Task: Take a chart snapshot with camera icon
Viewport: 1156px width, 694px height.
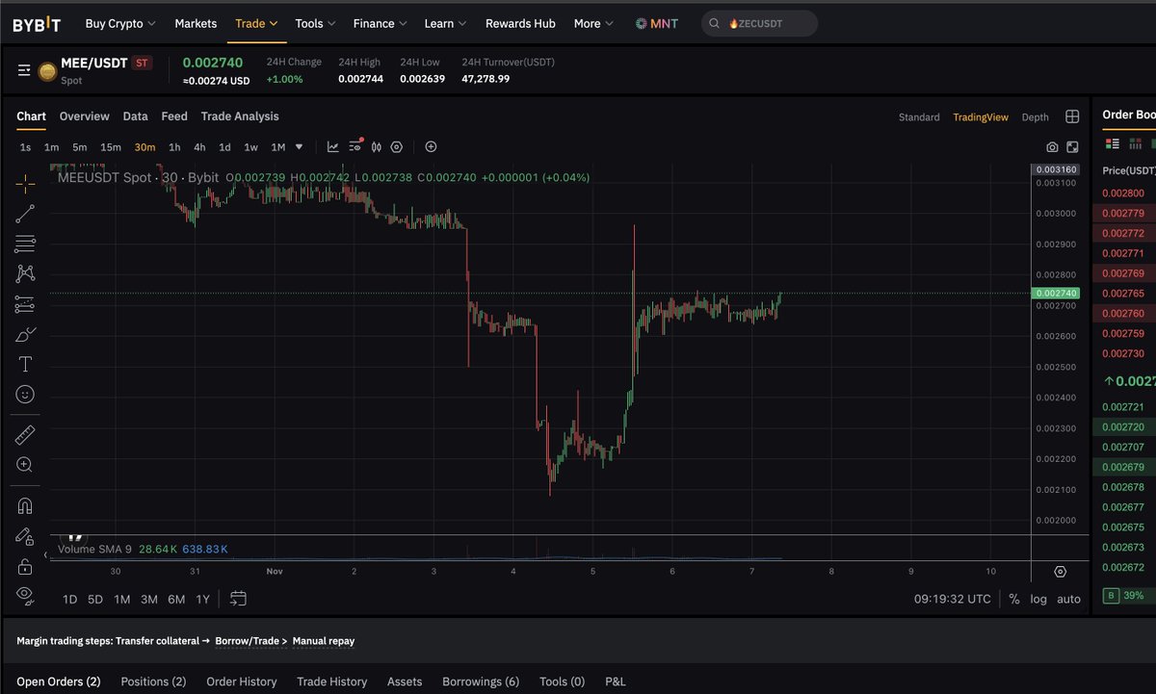Action: (1052, 147)
